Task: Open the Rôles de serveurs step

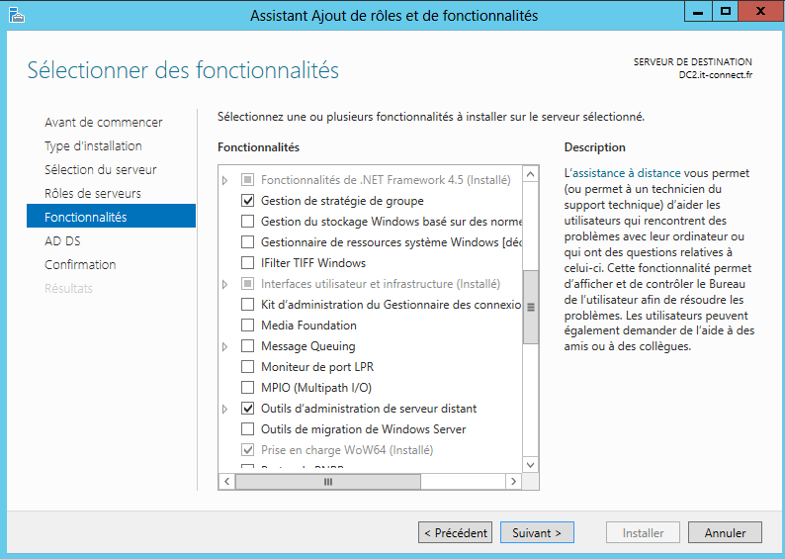Action: 93,193
